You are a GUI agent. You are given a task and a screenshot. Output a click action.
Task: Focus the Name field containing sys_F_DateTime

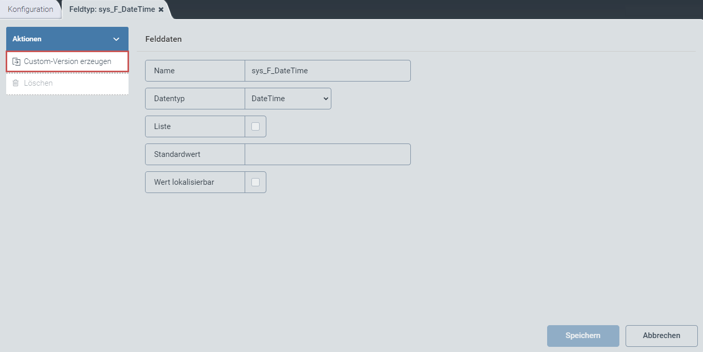327,71
